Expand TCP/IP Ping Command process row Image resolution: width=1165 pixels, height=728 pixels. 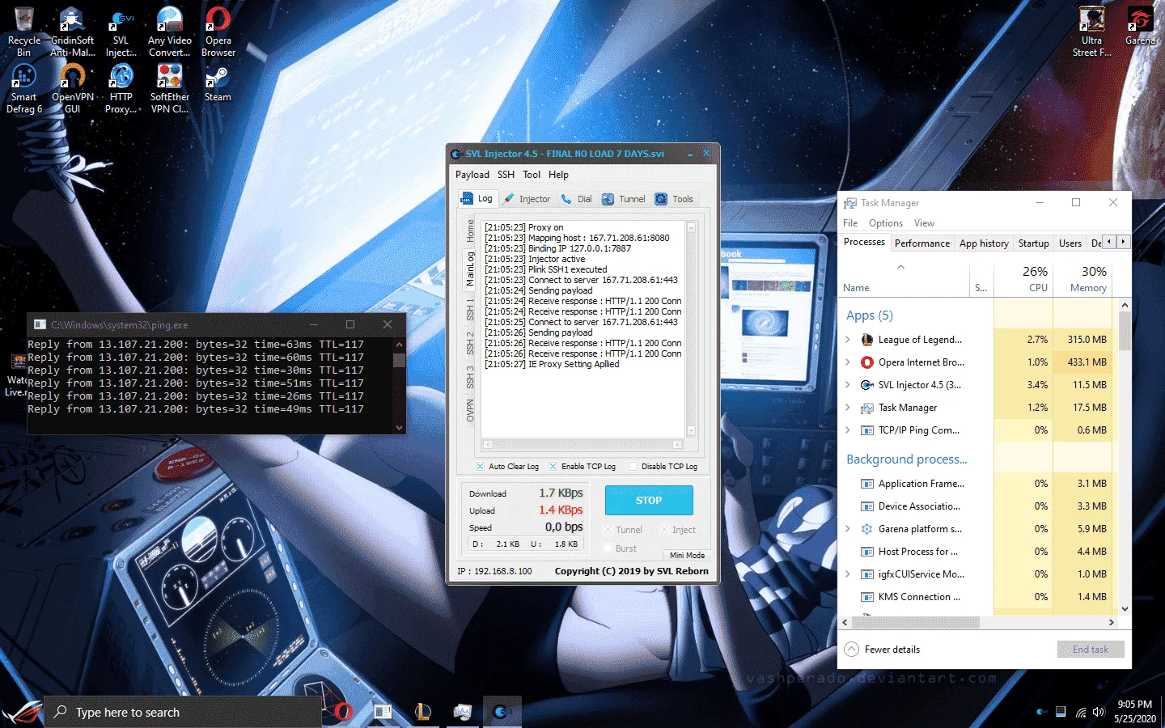point(848,430)
